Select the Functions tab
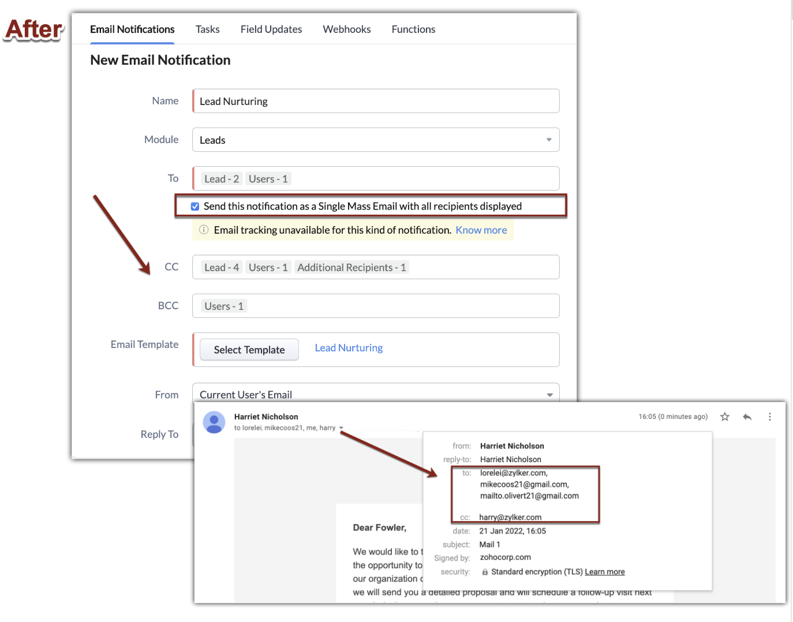Viewport: 793px width, 622px height. point(413,29)
